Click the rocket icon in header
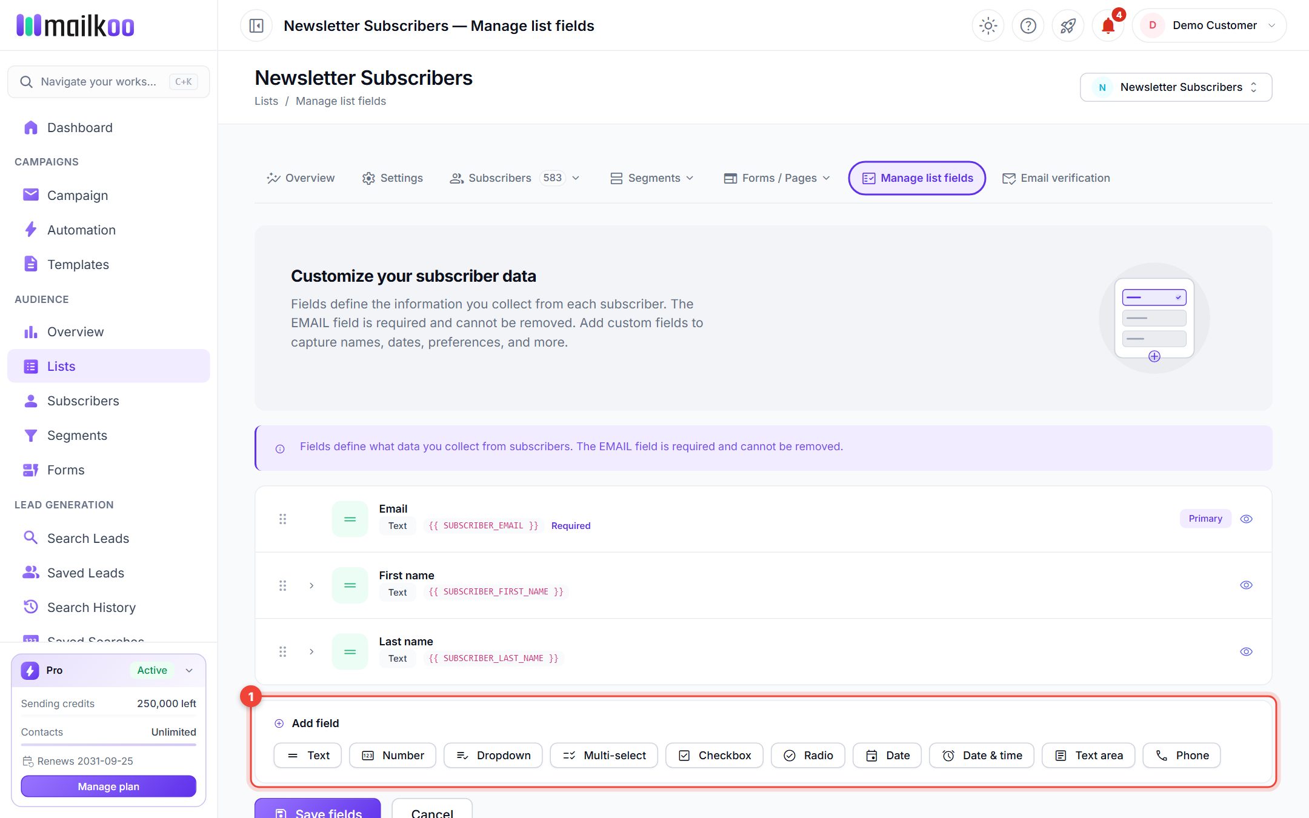This screenshot has height=818, width=1309. (x=1068, y=25)
